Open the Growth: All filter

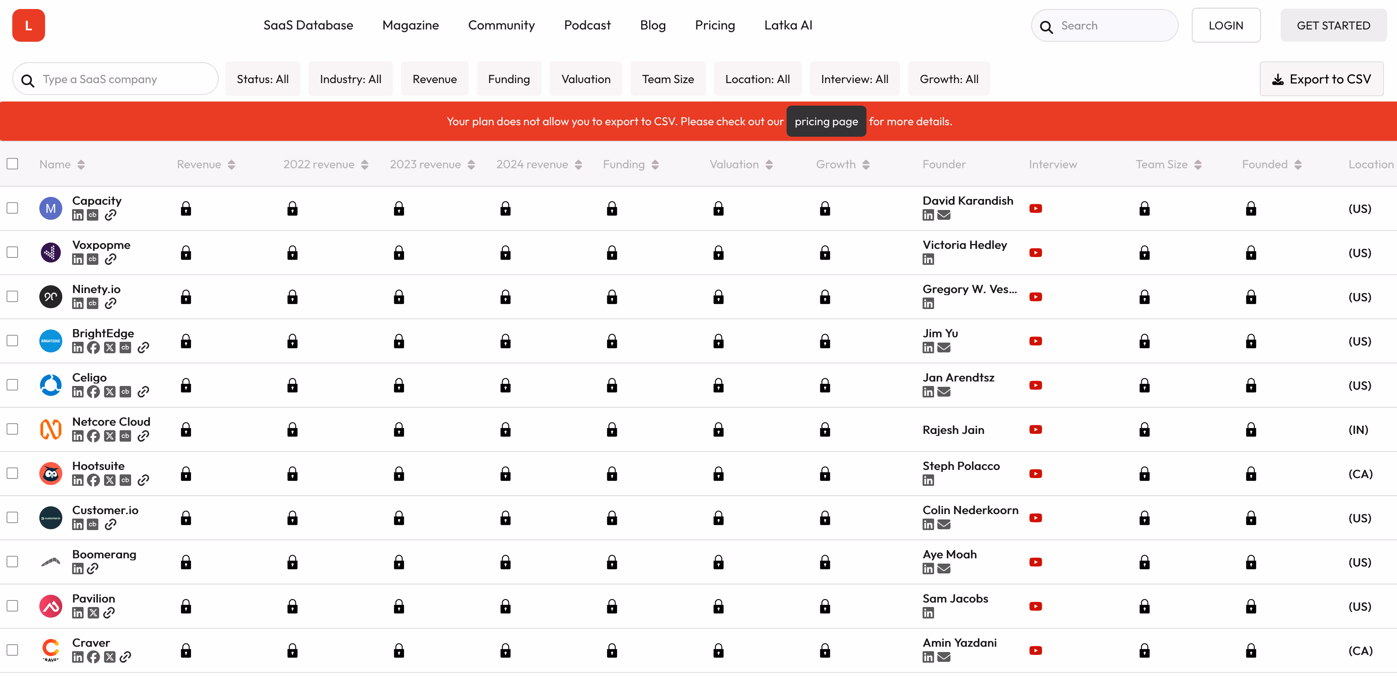click(948, 79)
